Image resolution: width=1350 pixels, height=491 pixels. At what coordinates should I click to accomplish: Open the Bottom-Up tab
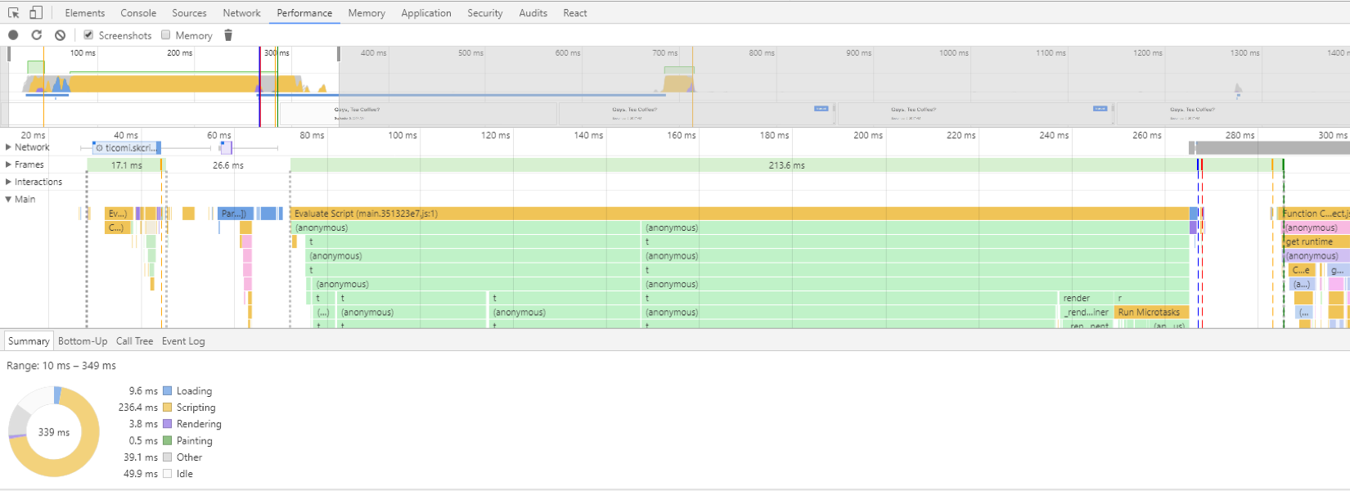83,341
